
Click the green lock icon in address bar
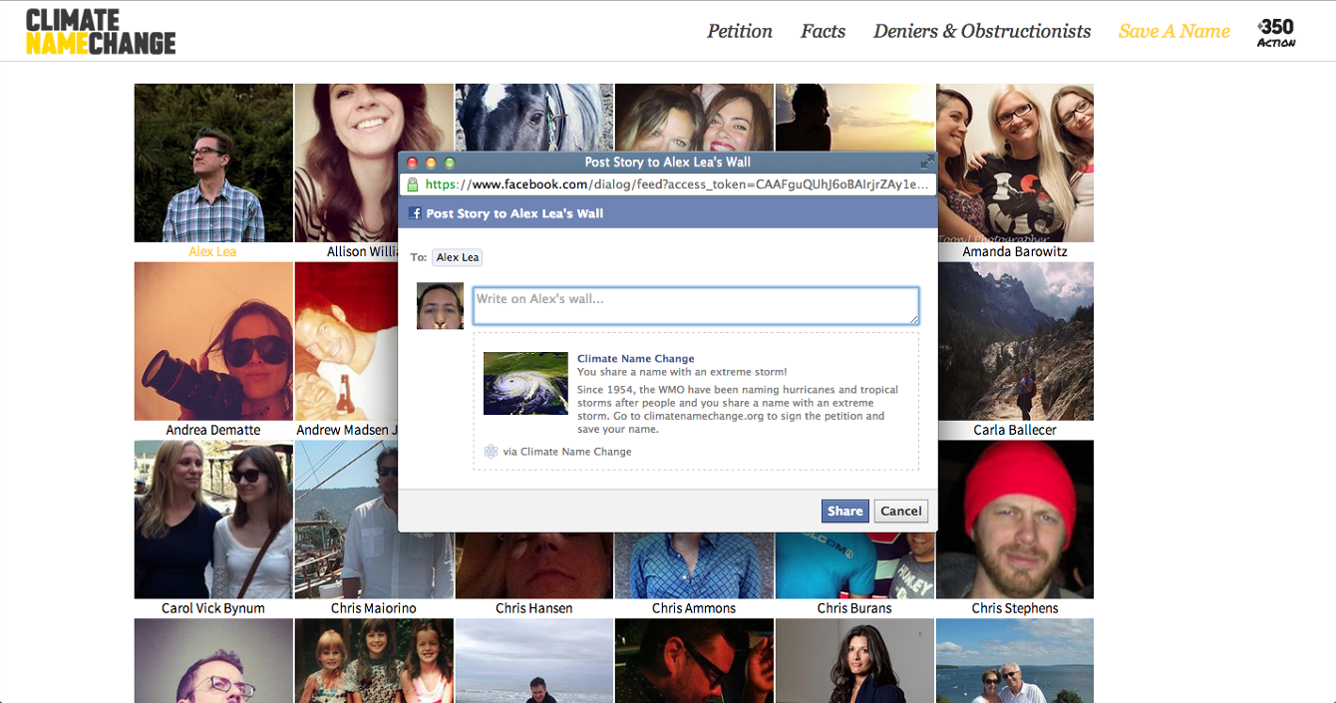412,184
